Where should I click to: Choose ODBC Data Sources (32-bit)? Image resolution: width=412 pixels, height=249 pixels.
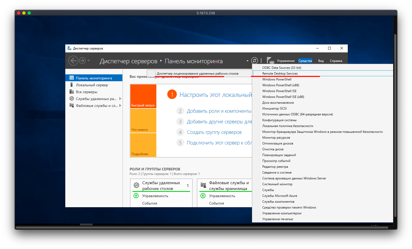pos(323,67)
